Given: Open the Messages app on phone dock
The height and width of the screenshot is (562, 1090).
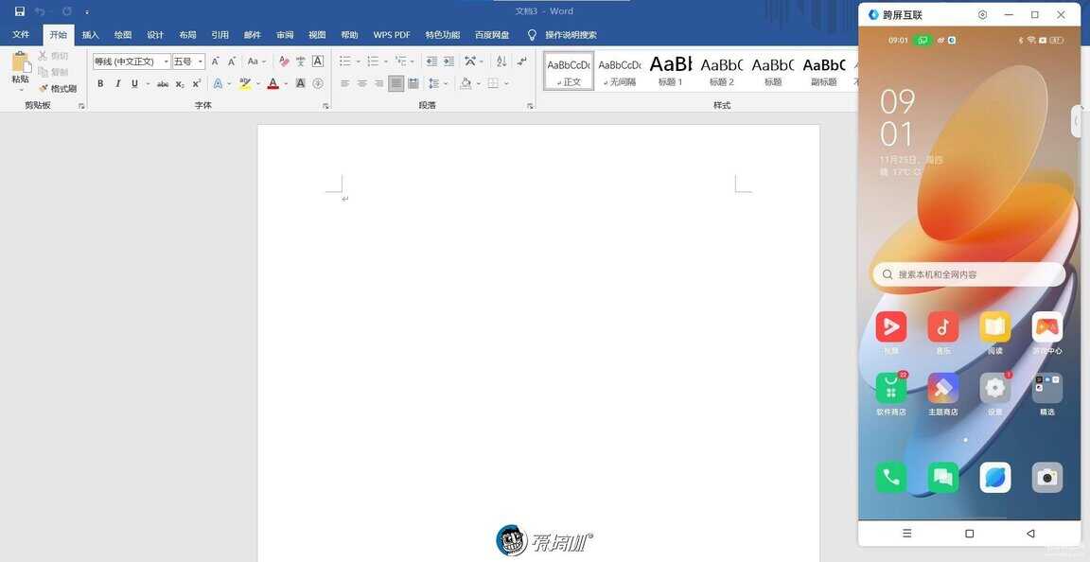Looking at the screenshot, I should tap(942, 477).
